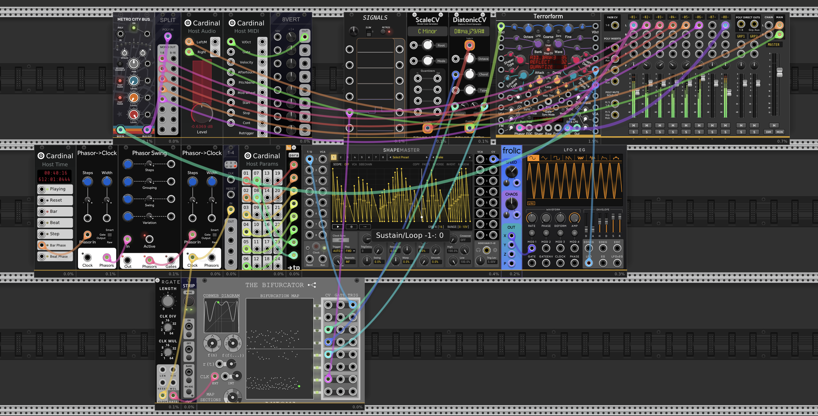
Task: Click the Bifurcator share-branch logo icon
Action: 312,285
